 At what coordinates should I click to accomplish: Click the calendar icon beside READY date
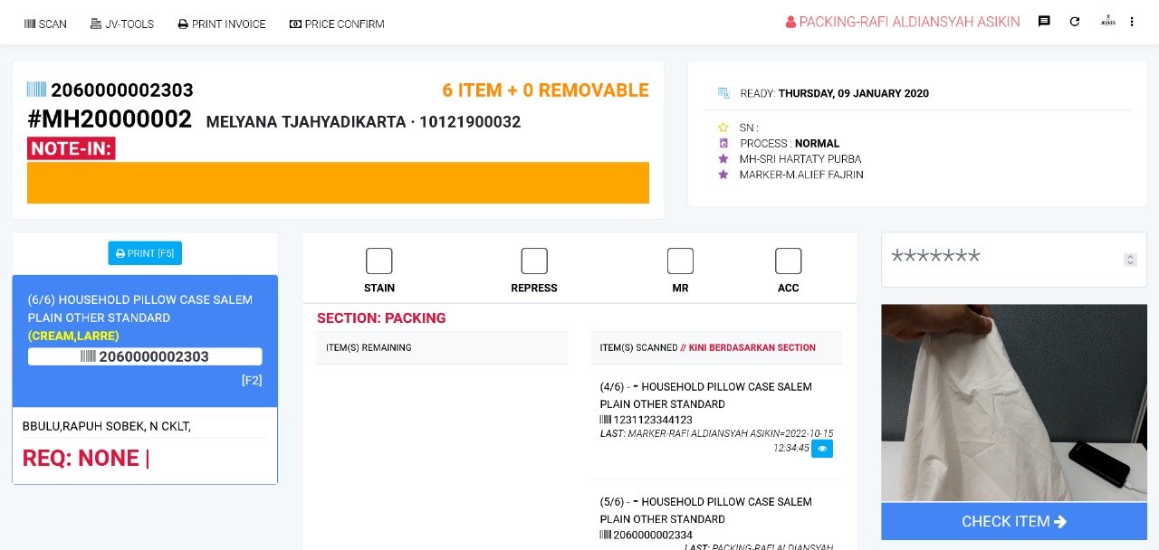[x=723, y=93]
